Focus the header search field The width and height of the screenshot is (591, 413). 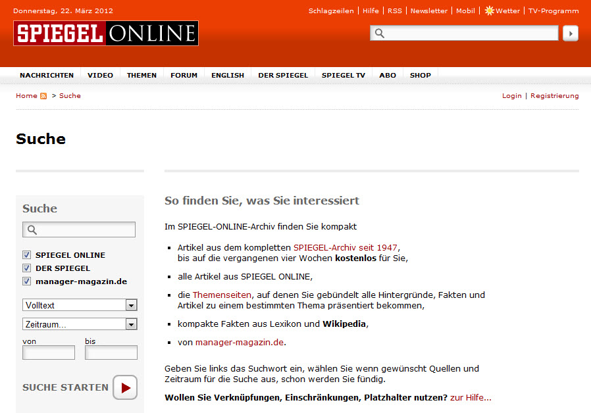tap(464, 33)
